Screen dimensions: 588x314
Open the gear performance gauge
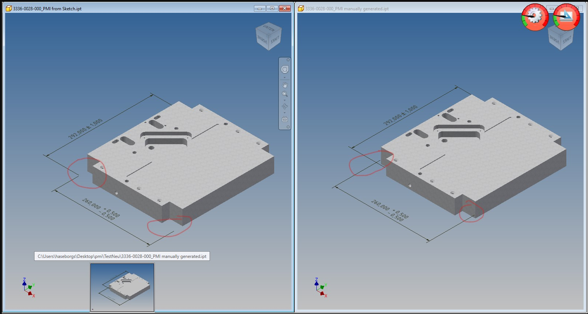pos(535,17)
